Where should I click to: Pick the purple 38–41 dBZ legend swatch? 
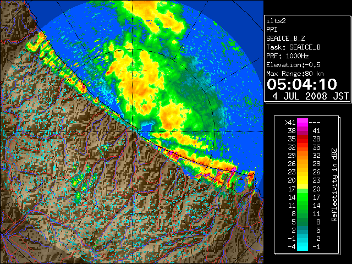click(x=302, y=131)
